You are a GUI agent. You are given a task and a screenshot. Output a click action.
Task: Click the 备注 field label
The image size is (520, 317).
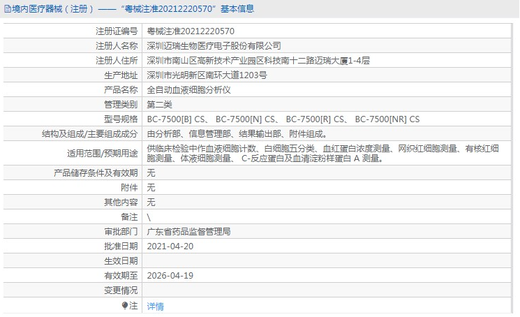[x=129, y=217]
